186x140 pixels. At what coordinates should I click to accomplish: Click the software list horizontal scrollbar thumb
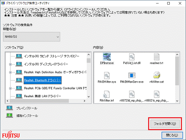pyautogui.click(x=39, y=101)
